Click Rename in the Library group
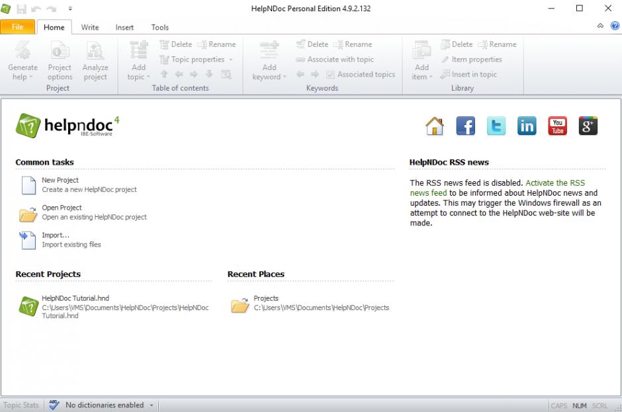 [x=497, y=44]
